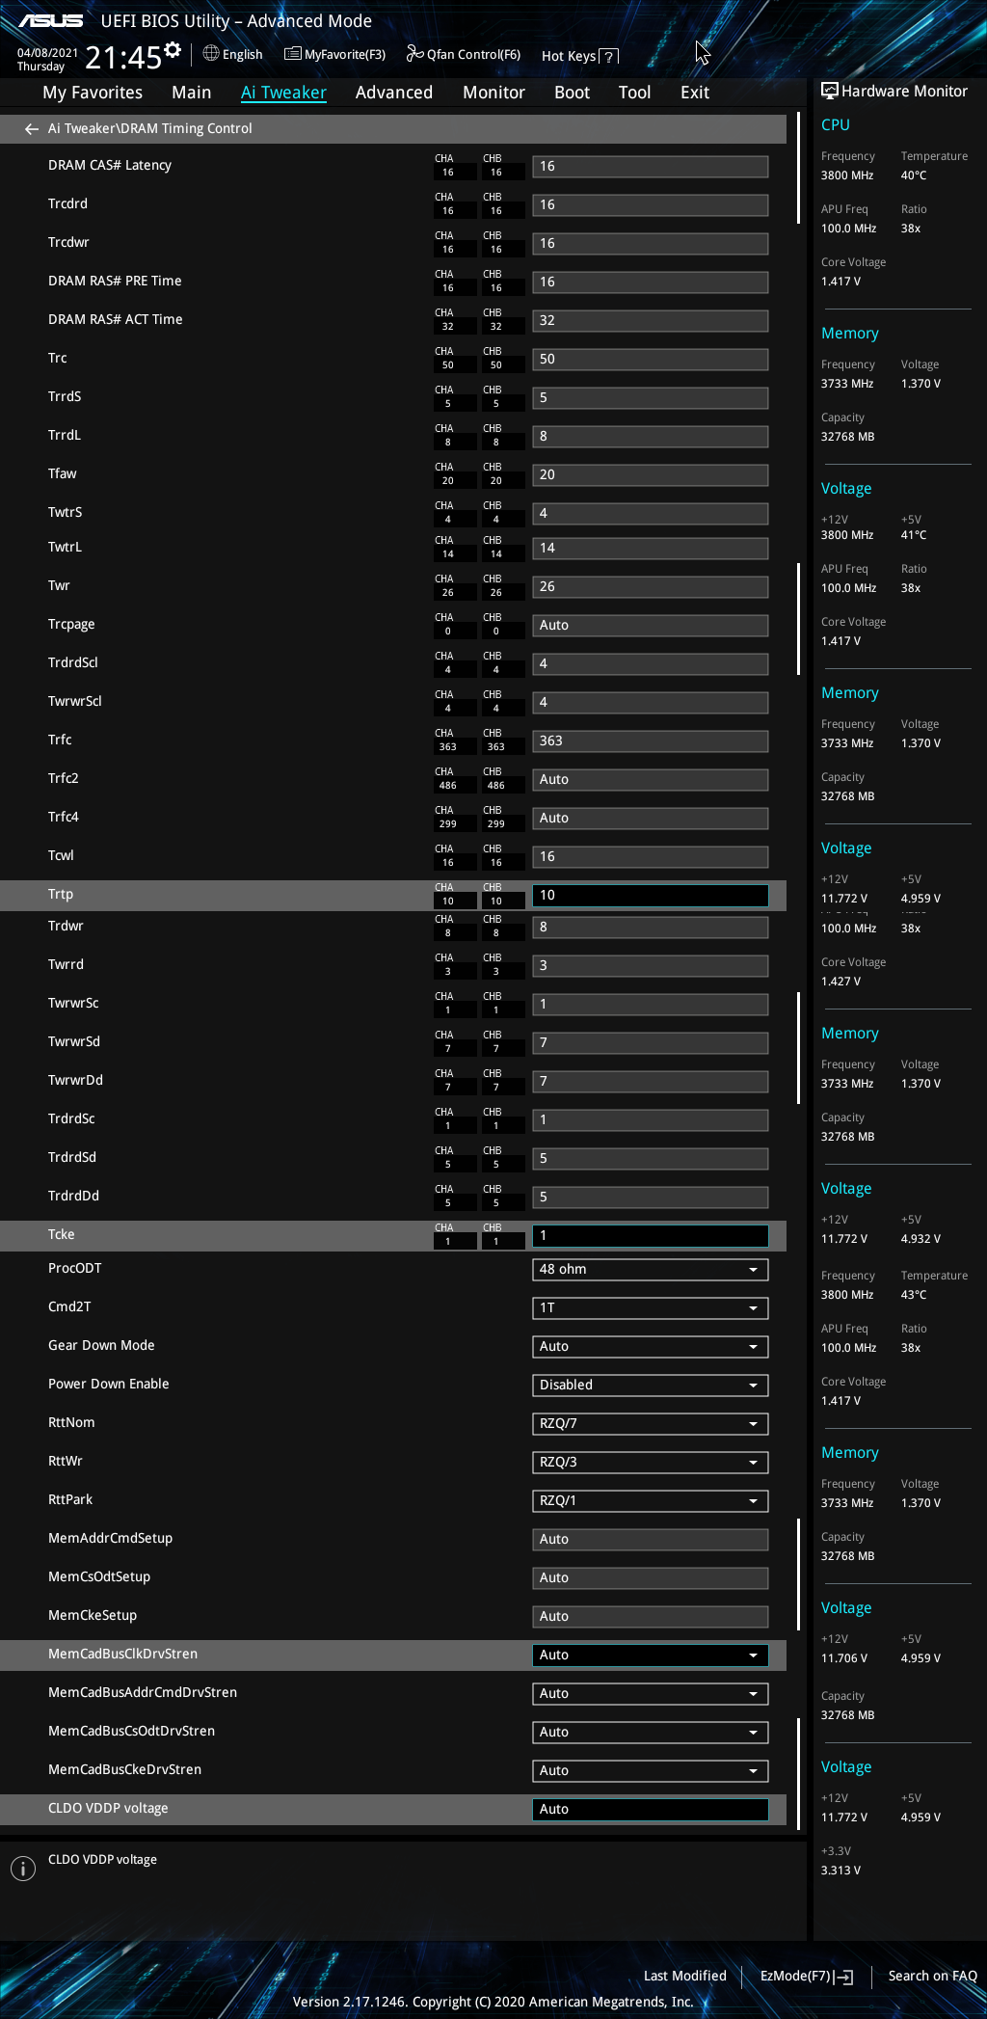This screenshot has height=2019, width=987.
Task: Select the Twr value field
Action: (x=650, y=587)
